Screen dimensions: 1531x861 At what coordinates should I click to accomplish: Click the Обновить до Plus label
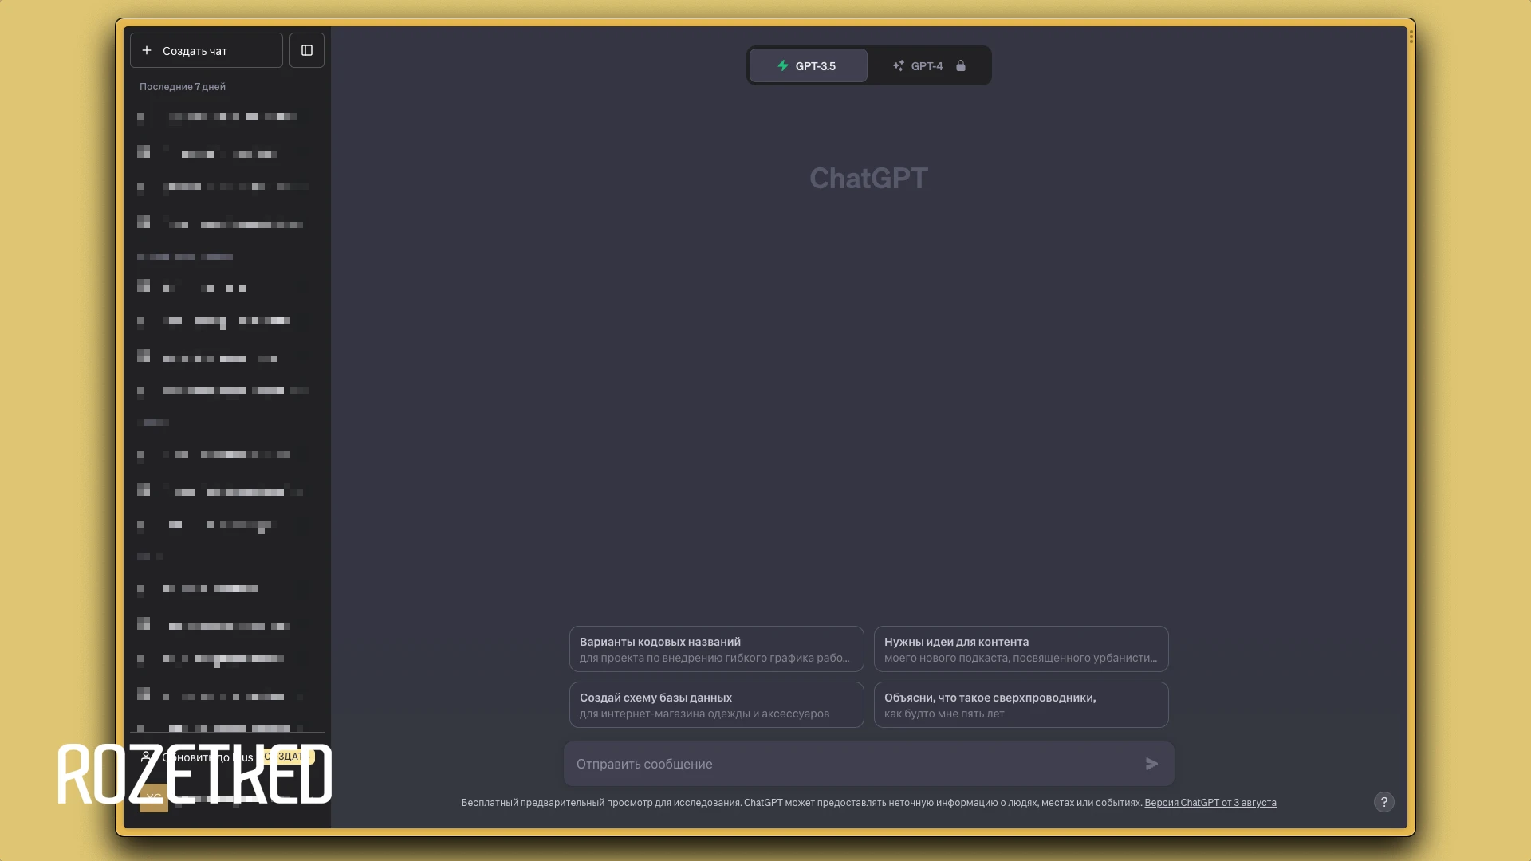(x=209, y=757)
